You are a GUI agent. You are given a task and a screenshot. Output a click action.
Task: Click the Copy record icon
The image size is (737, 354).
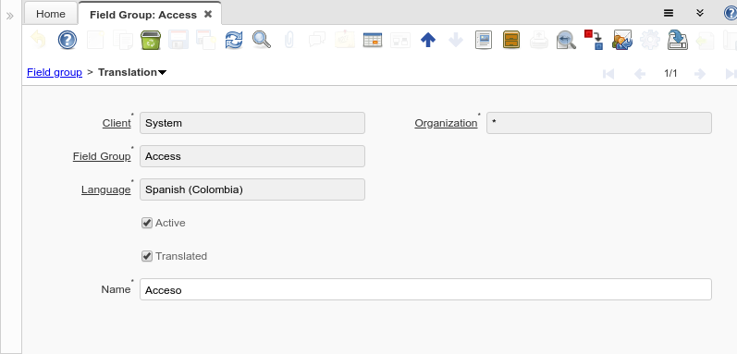click(123, 40)
